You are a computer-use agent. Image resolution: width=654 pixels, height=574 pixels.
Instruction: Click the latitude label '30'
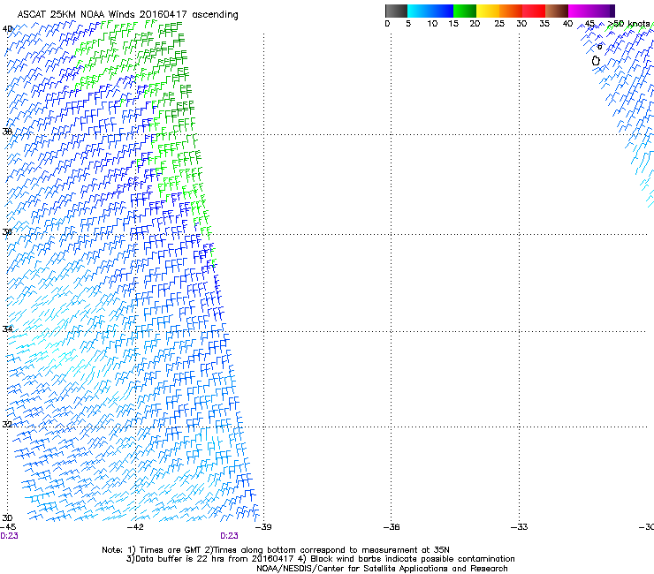(x=7, y=518)
